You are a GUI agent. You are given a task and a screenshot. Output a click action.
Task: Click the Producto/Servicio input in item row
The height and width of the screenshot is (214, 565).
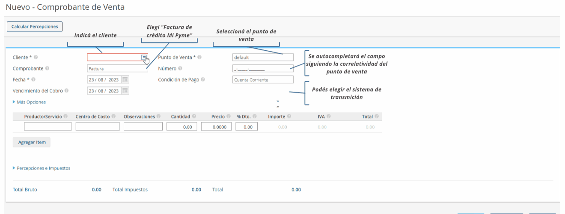point(48,127)
